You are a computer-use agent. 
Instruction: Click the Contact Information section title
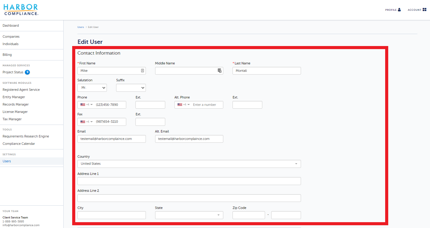[99, 53]
